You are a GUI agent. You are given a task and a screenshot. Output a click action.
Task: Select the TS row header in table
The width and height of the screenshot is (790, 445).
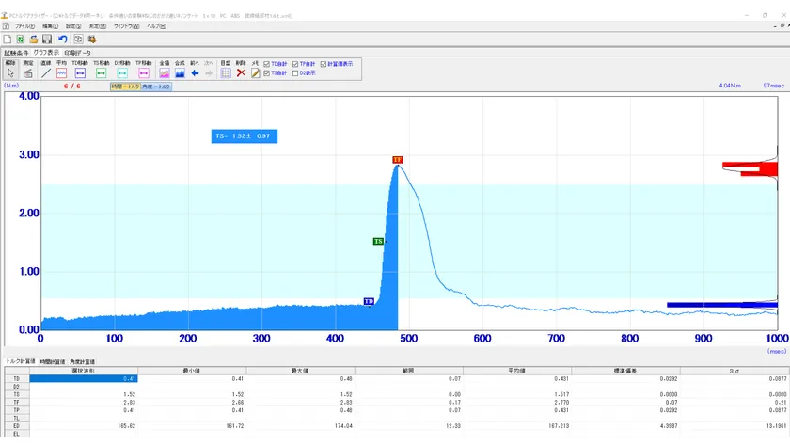[x=15, y=394]
